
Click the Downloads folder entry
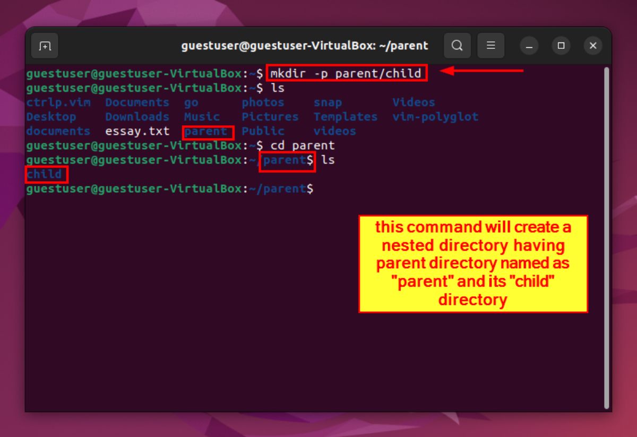[137, 116]
